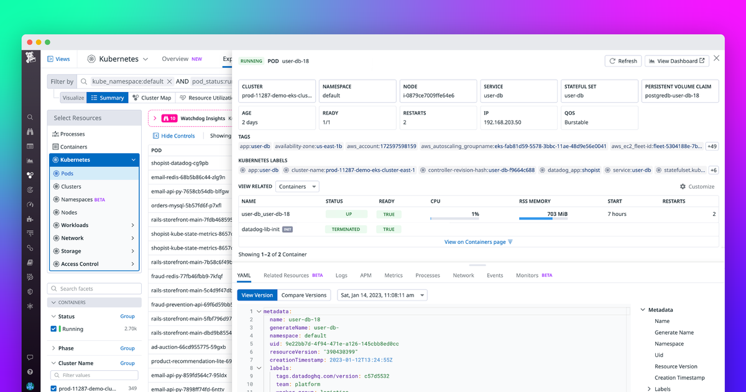Open the security shield sidebar icon
This screenshot has width=746, height=392.
coord(30,291)
